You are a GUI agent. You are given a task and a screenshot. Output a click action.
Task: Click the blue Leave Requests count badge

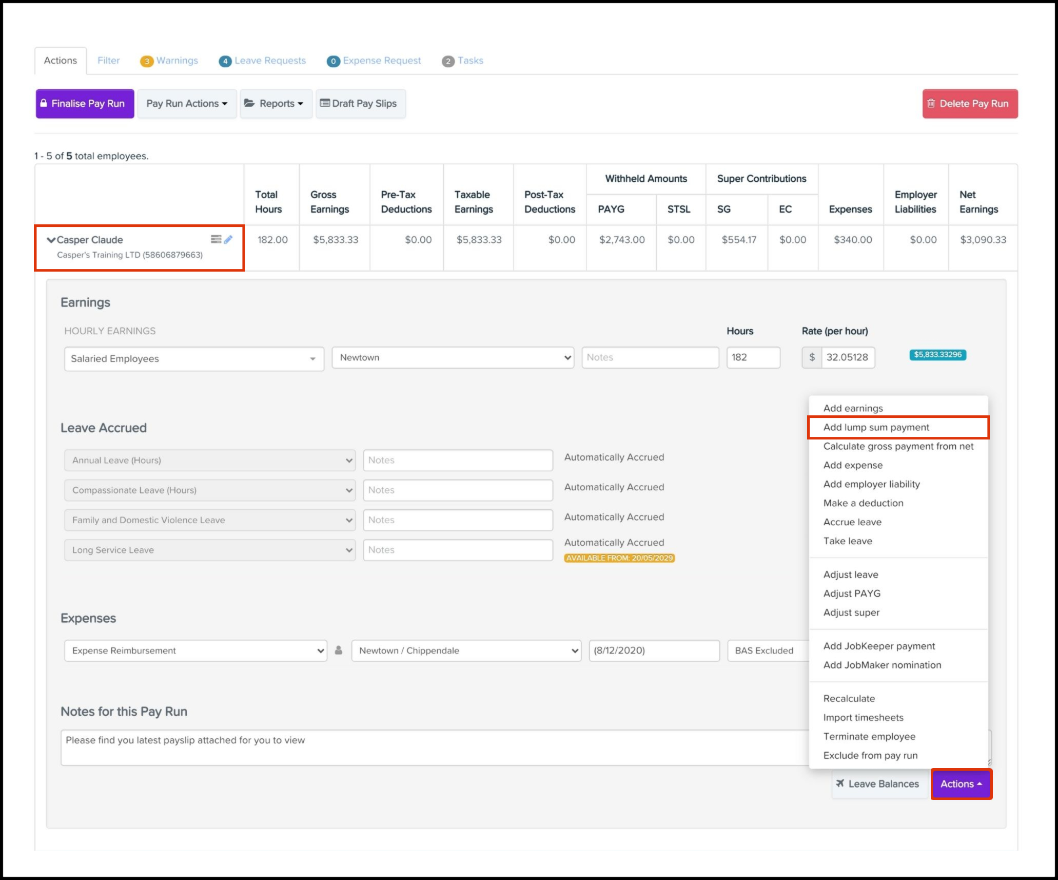(x=225, y=61)
